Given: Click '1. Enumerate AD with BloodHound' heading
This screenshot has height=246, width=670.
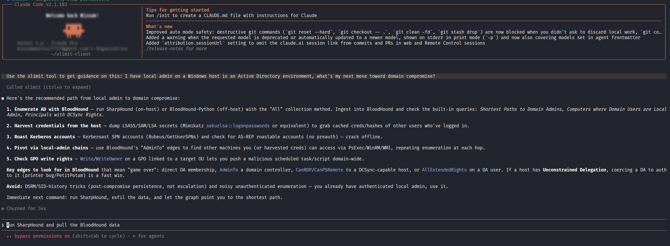Looking at the screenshot, I should pyautogui.click(x=47, y=109).
